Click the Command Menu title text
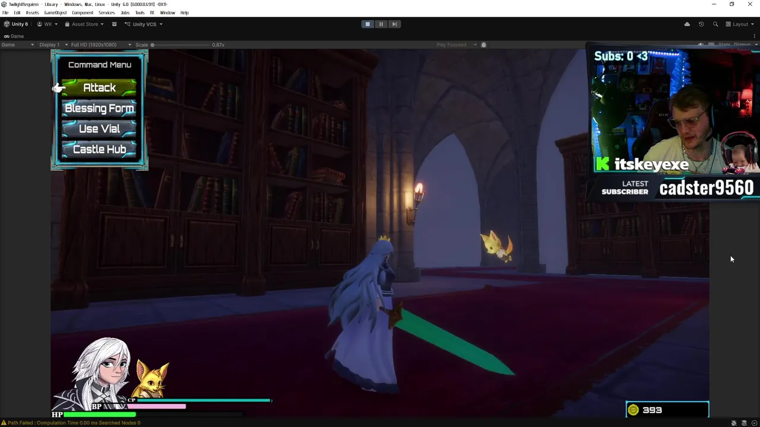This screenshot has width=760, height=427. pos(100,65)
